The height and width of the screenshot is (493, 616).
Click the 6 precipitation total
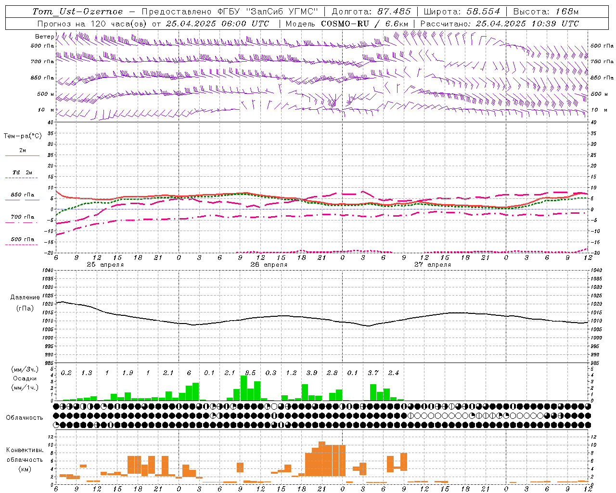coord(189,373)
